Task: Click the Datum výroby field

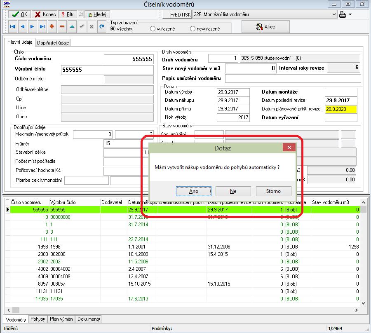Action: (x=233, y=92)
